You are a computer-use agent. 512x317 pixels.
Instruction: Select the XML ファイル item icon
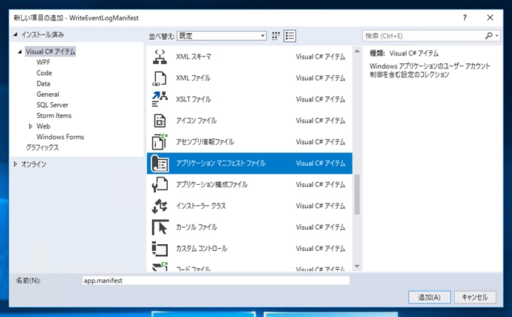click(160, 78)
